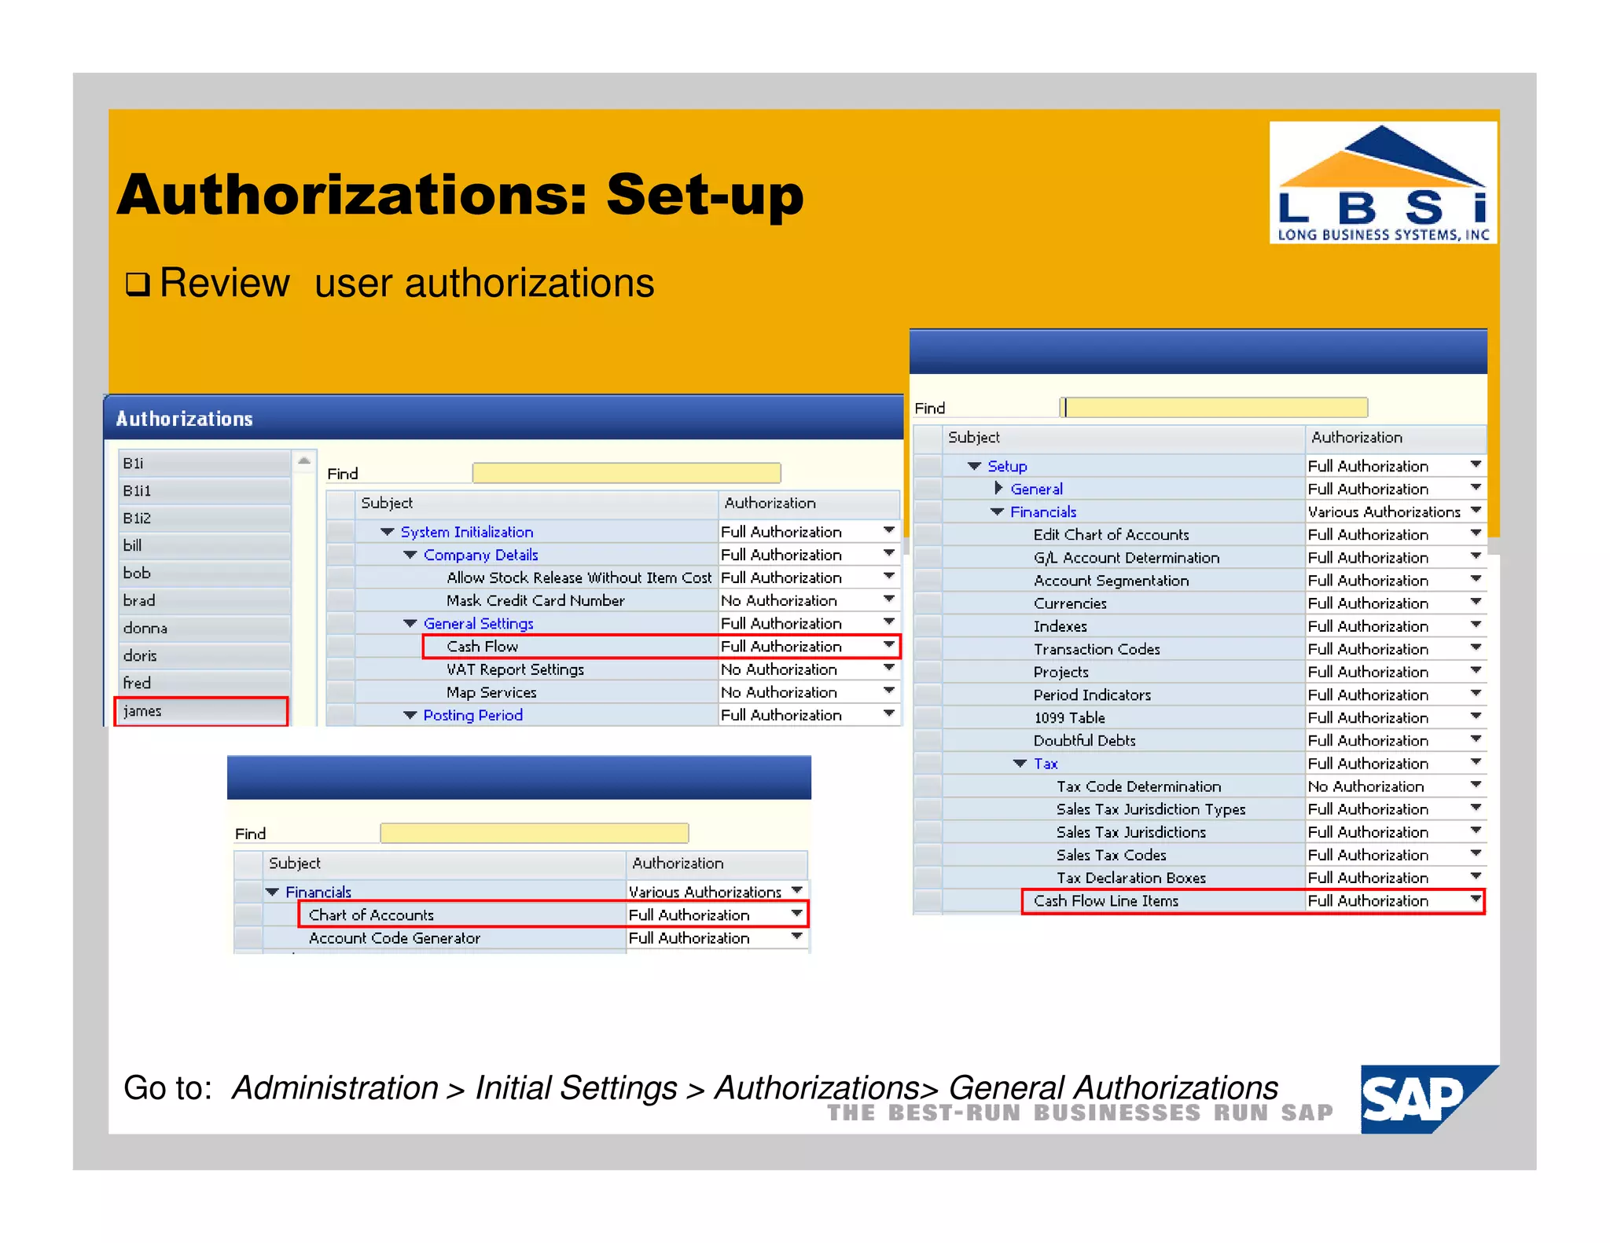Screen dimensions: 1610x1243
Task: Click the Find field above the Setup tree
Action: 1215,407
